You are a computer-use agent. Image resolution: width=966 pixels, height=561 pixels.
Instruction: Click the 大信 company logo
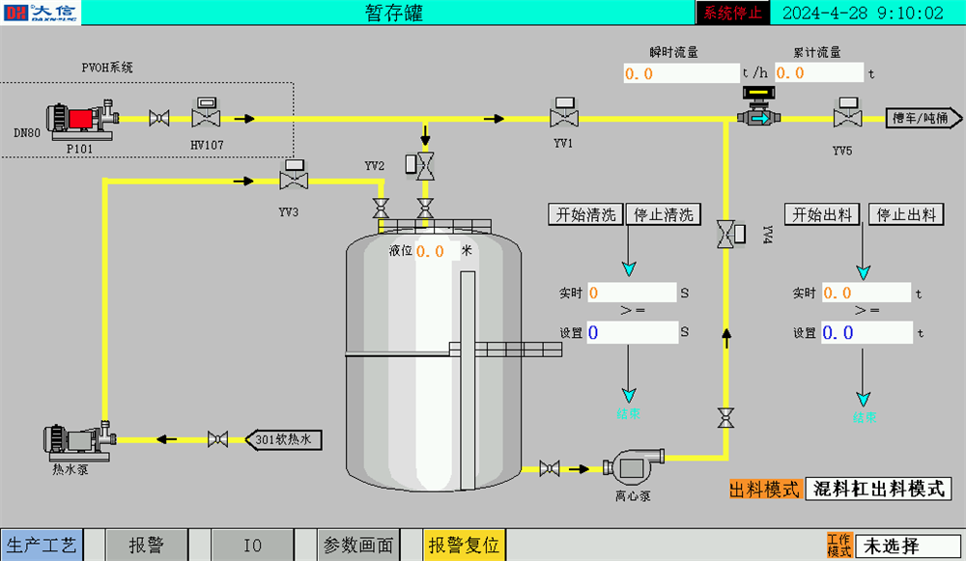click(x=41, y=13)
